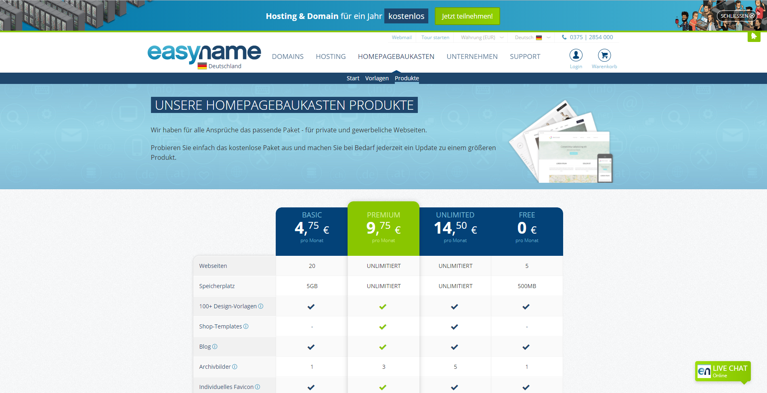Open the Login user icon

tap(576, 55)
